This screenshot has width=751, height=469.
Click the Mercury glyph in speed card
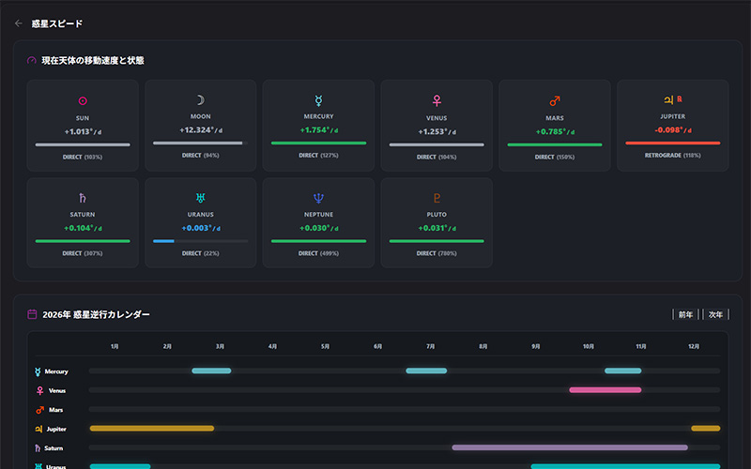[318, 100]
